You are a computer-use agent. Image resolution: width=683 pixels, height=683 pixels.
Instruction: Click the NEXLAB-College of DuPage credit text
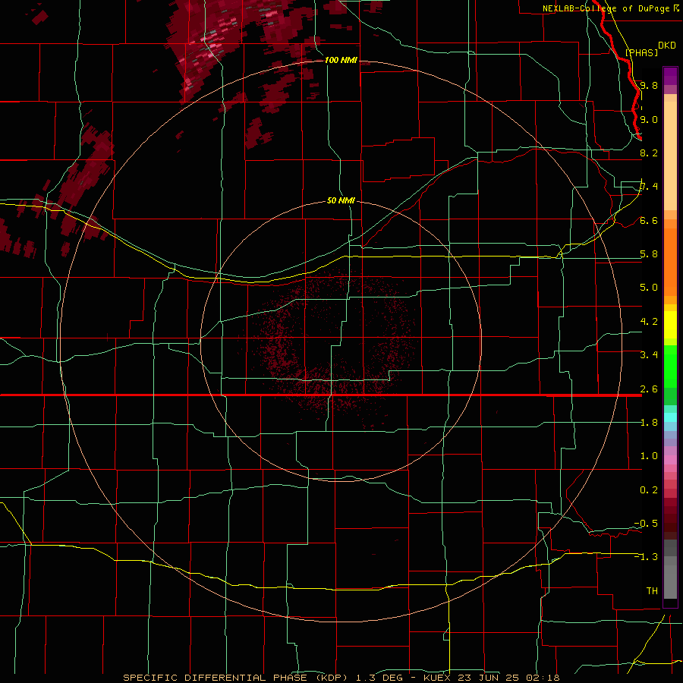[x=611, y=8]
